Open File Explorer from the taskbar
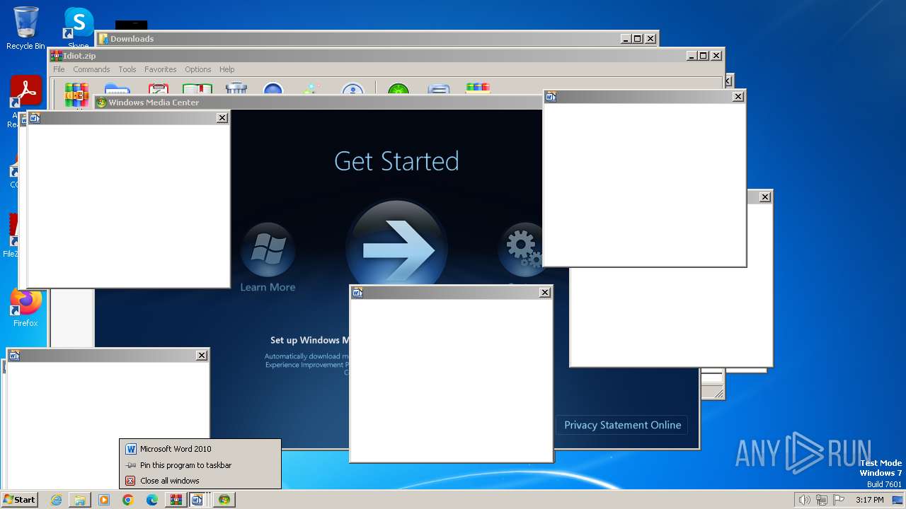 80,500
